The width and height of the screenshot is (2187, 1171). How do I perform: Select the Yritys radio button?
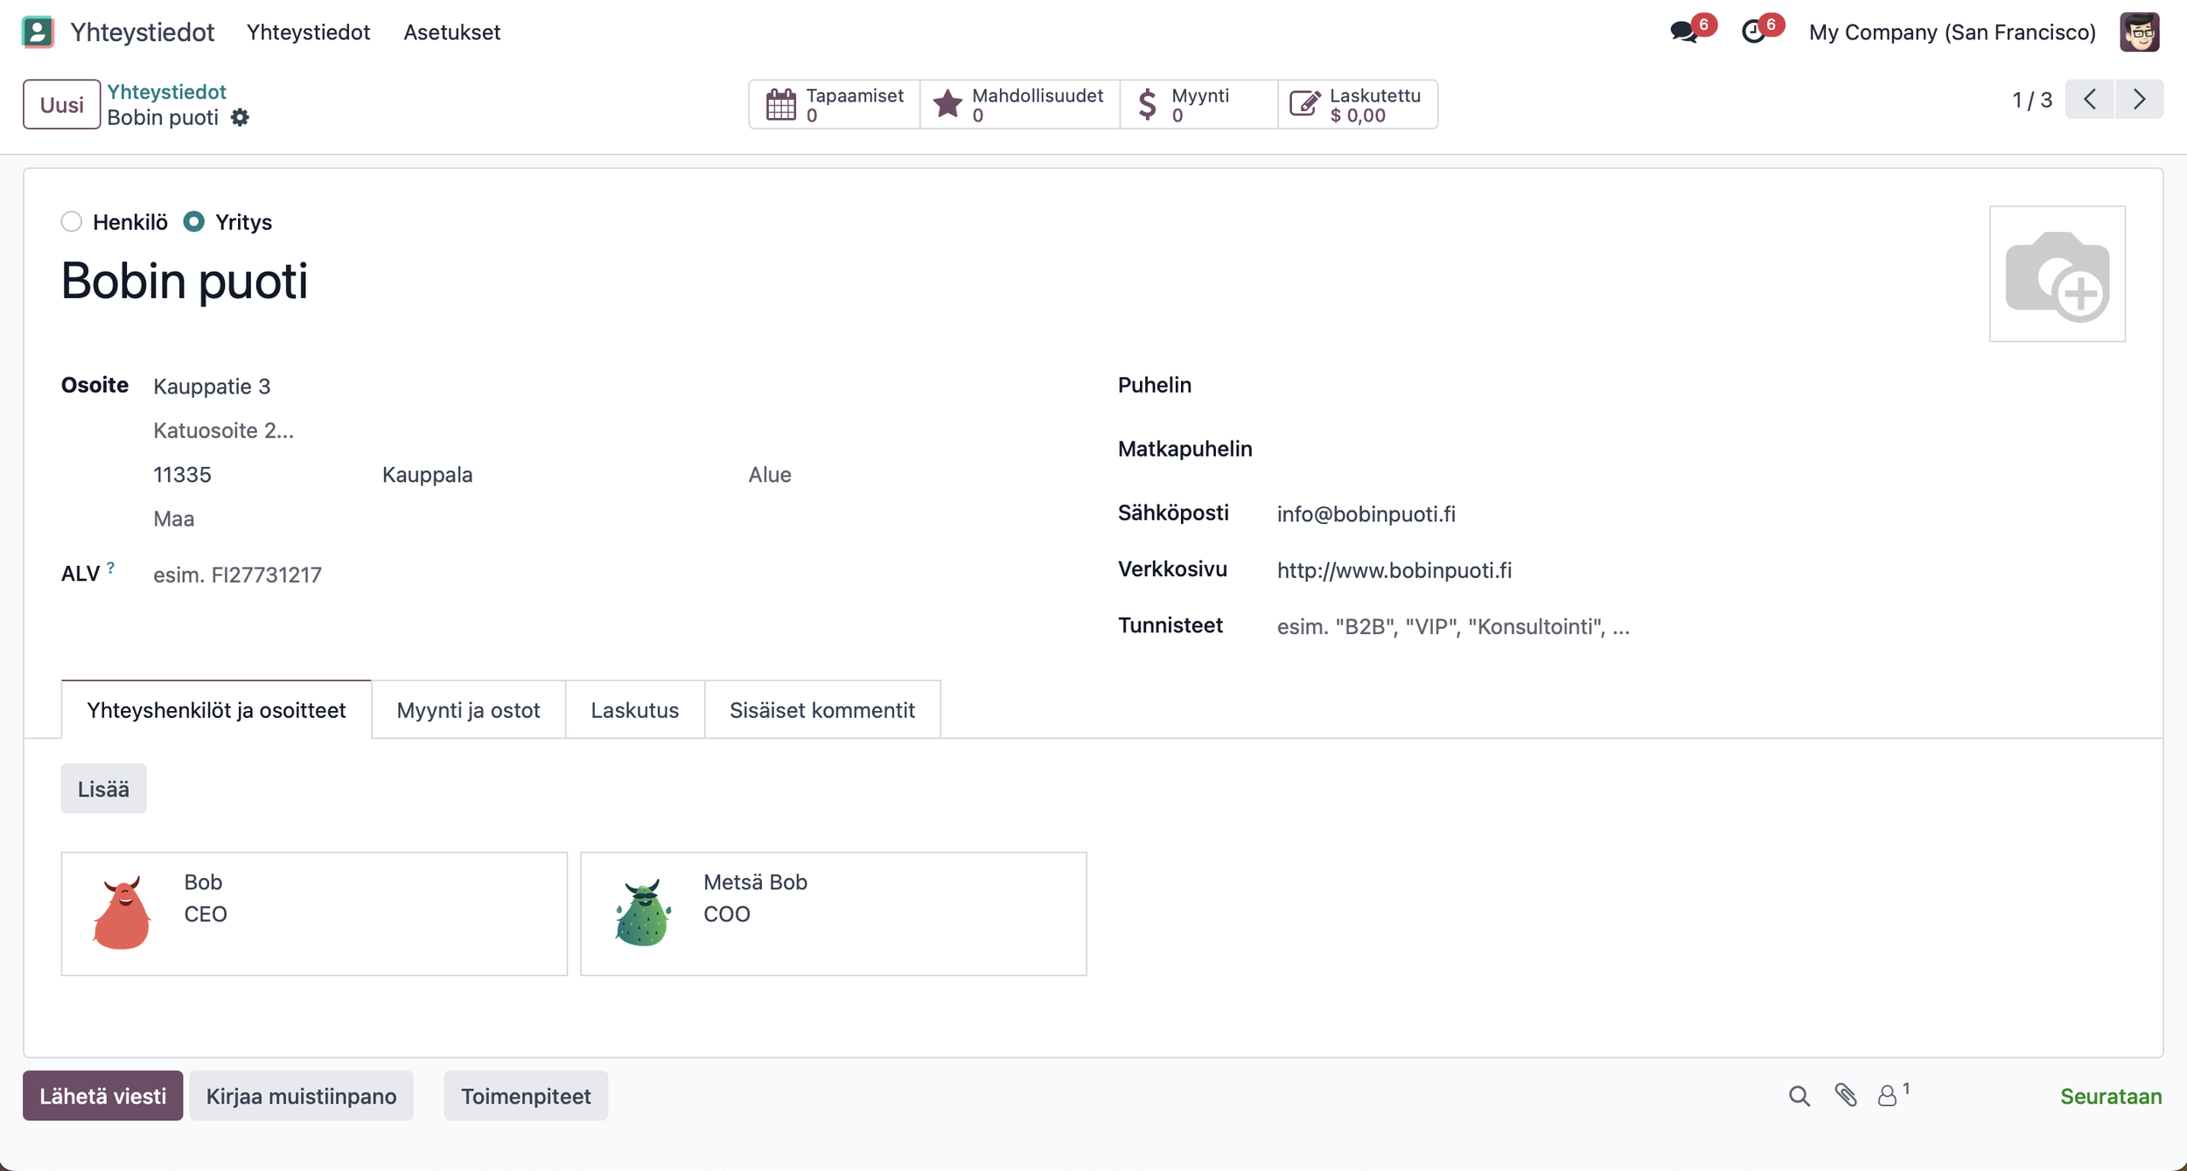tap(194, 222)
